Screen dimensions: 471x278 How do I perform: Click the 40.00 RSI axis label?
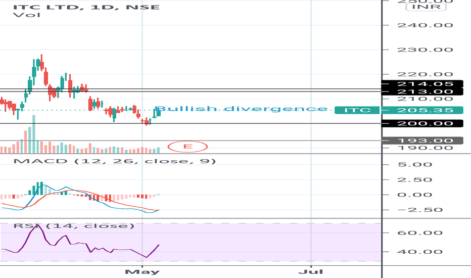pyautogui.click(x=420, y=252)
